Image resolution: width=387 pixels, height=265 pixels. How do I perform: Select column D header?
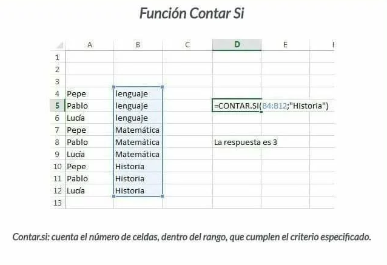237,45
